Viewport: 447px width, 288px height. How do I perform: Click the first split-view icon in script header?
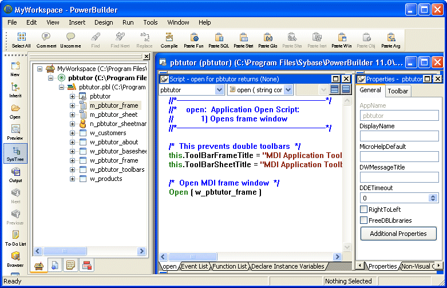click(334, 90)
